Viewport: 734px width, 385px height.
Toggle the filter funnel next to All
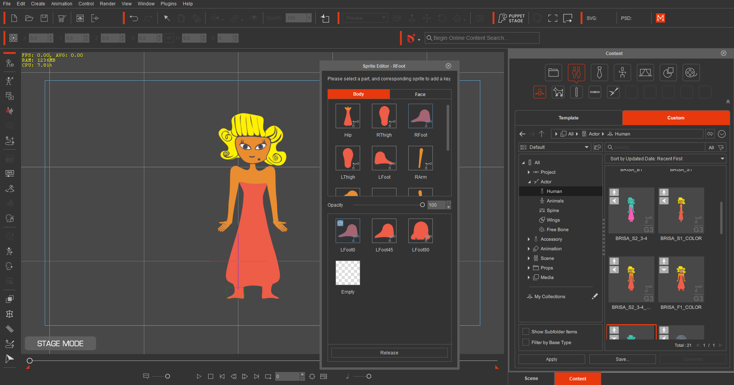tap(721, 147)
